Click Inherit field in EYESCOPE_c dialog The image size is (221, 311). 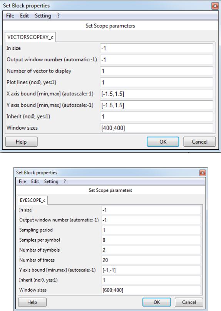(x=151, y=280)
